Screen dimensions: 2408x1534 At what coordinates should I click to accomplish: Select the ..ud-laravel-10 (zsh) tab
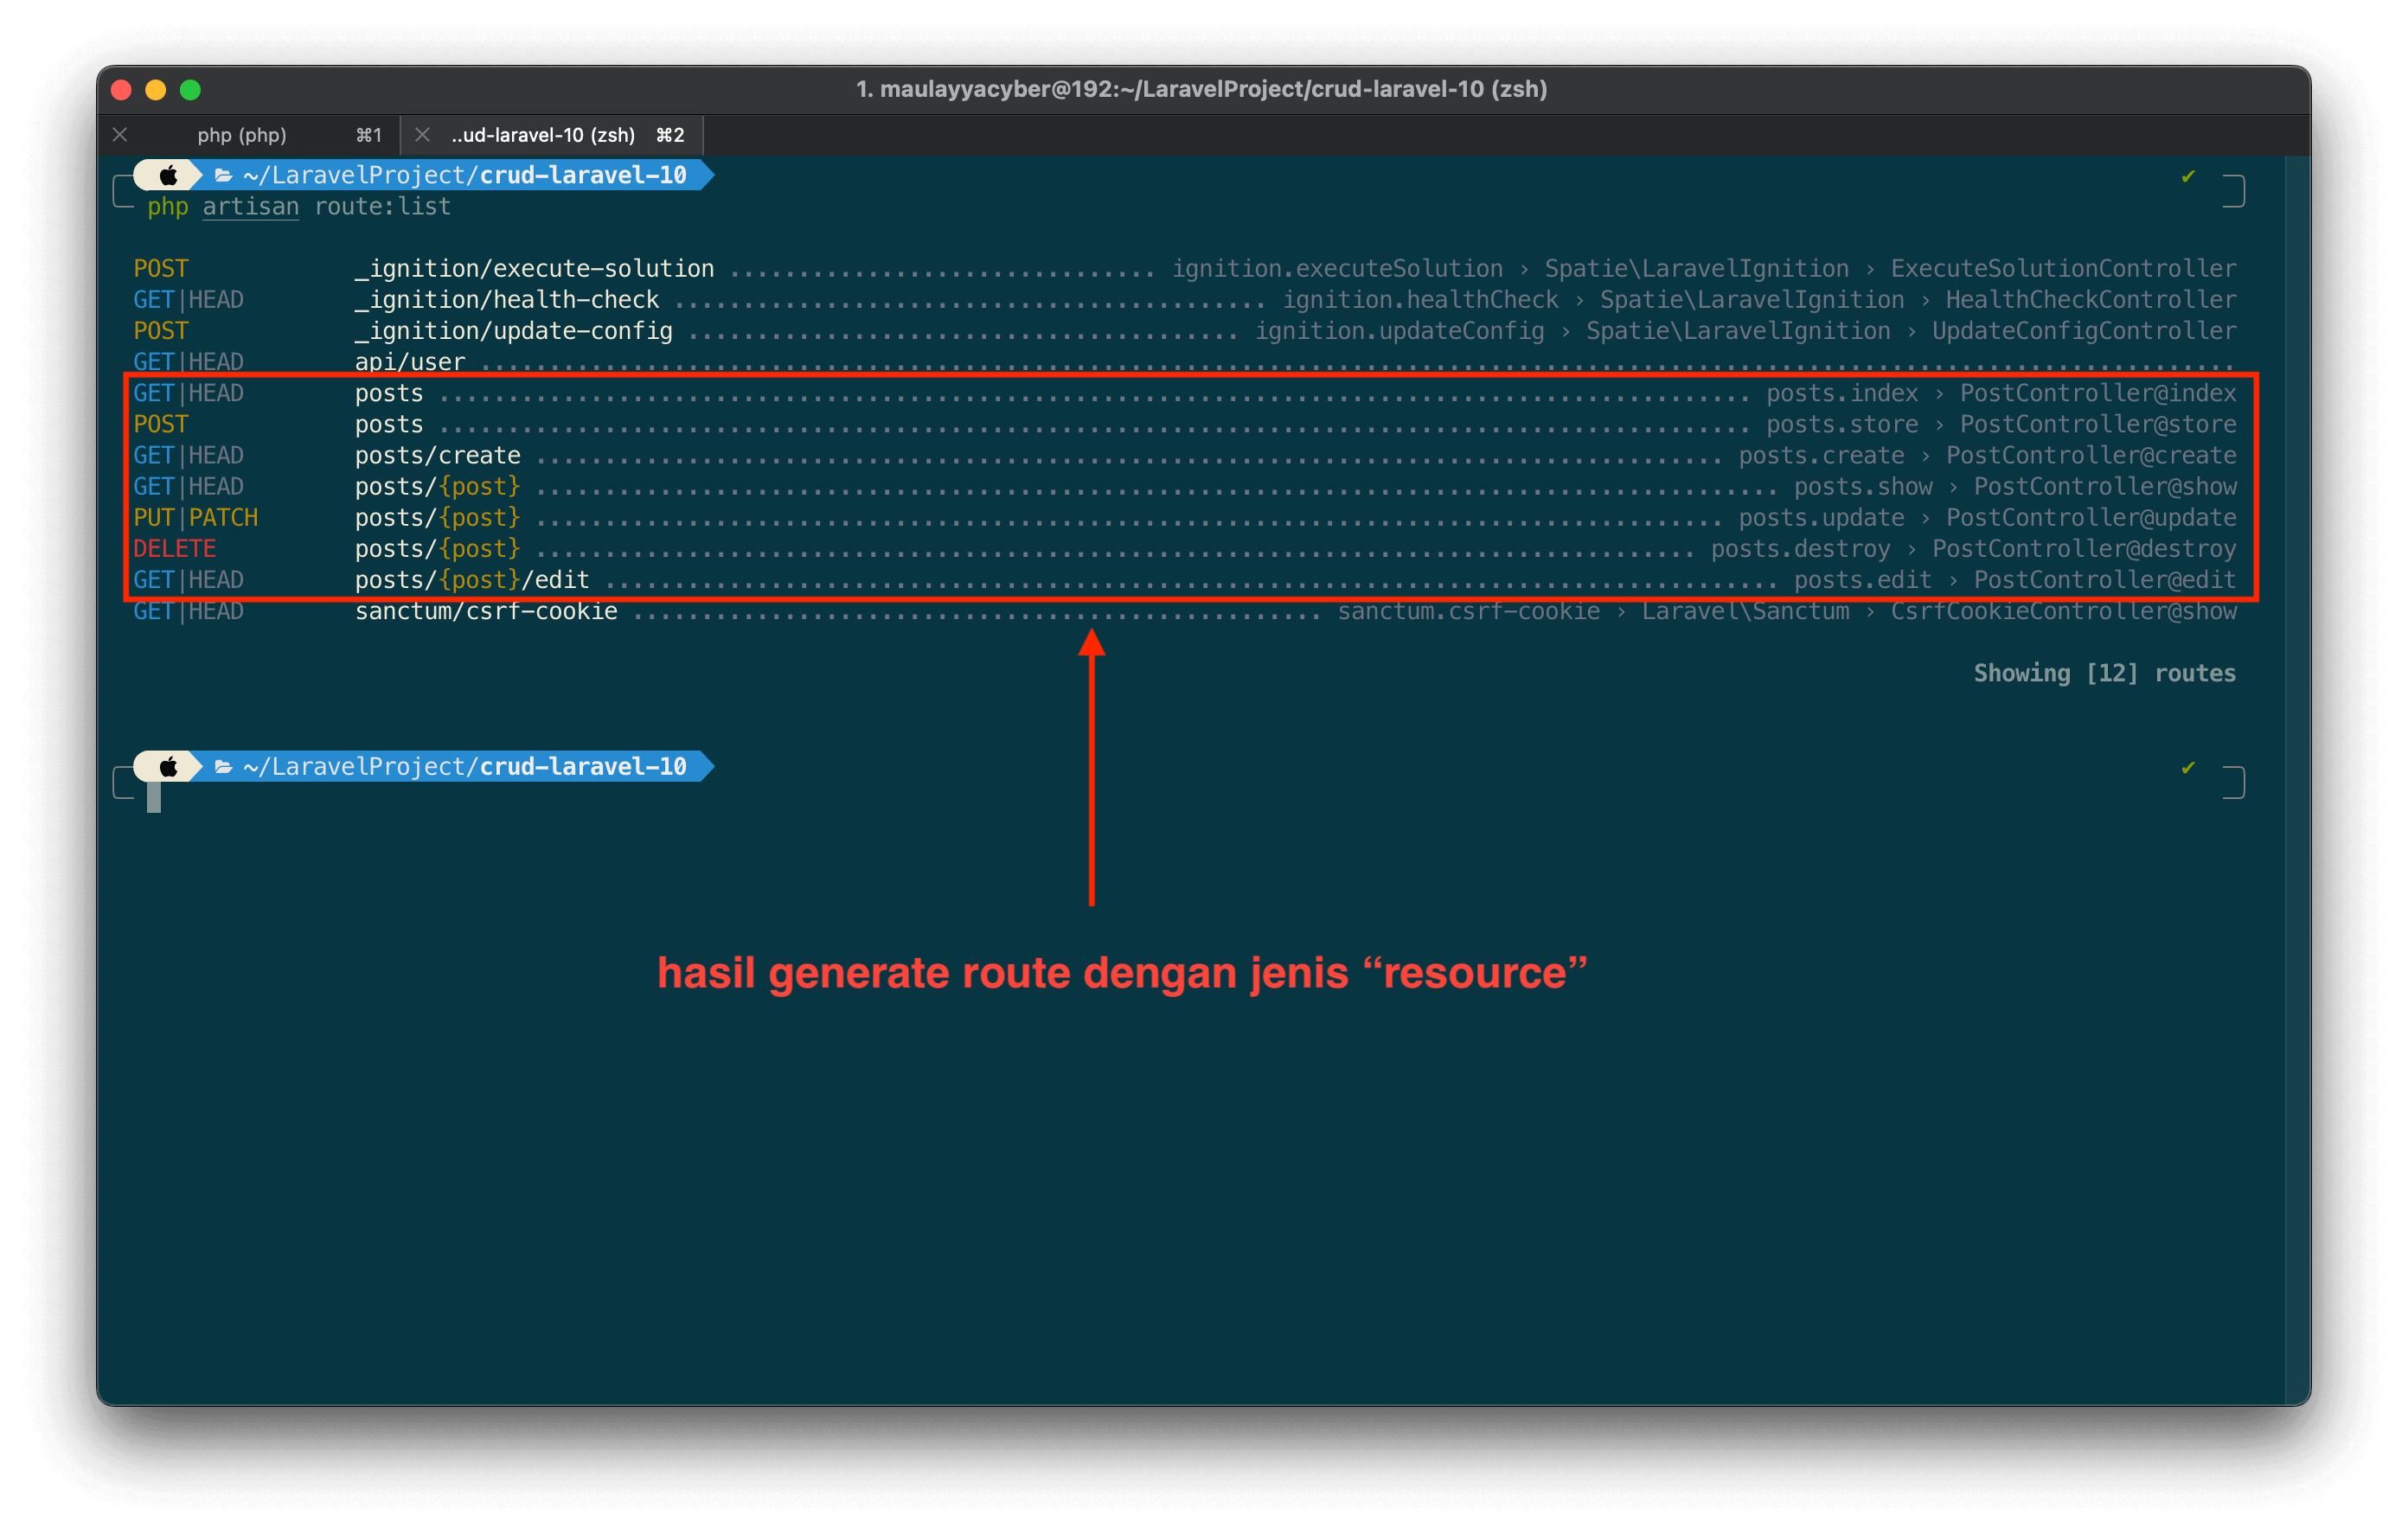pyautogui.click(x=545, y=135)
